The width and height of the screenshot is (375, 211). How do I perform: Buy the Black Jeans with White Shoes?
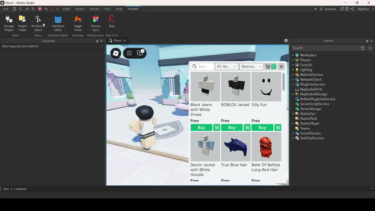coord(201,127)
